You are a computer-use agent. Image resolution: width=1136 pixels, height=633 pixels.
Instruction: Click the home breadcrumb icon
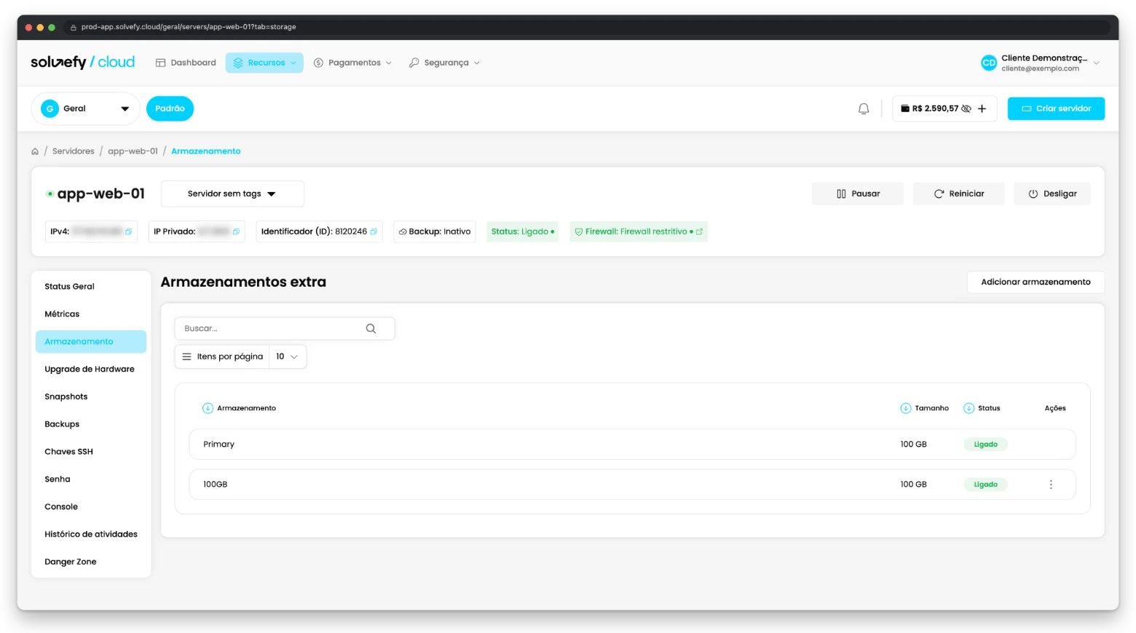[x=35, y=151]
